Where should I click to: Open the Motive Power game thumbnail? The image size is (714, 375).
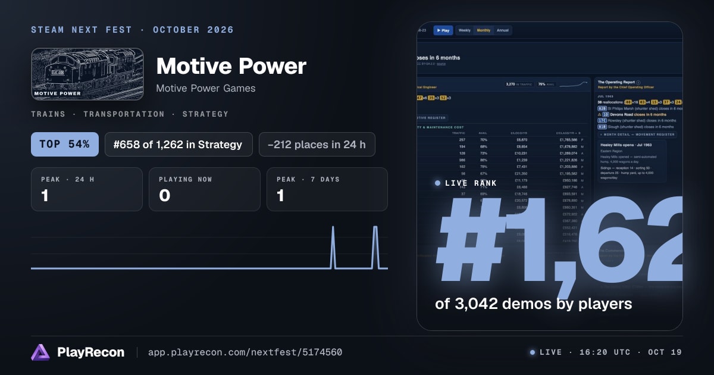87,74
